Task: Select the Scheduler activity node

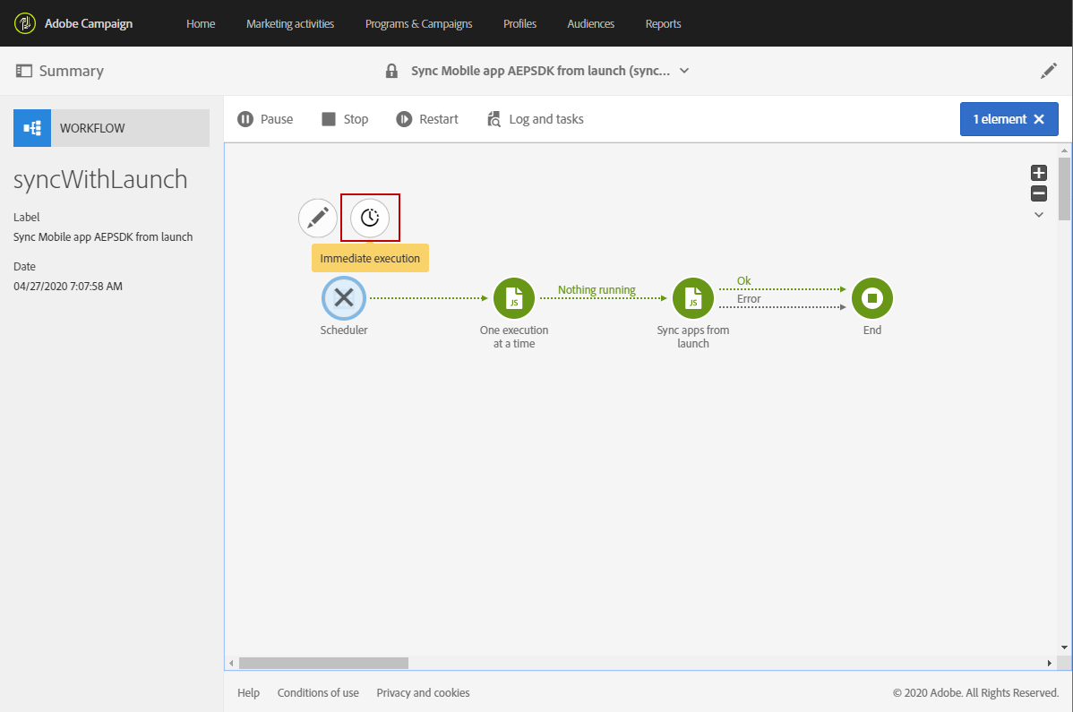Action: [x=344, y=298]
